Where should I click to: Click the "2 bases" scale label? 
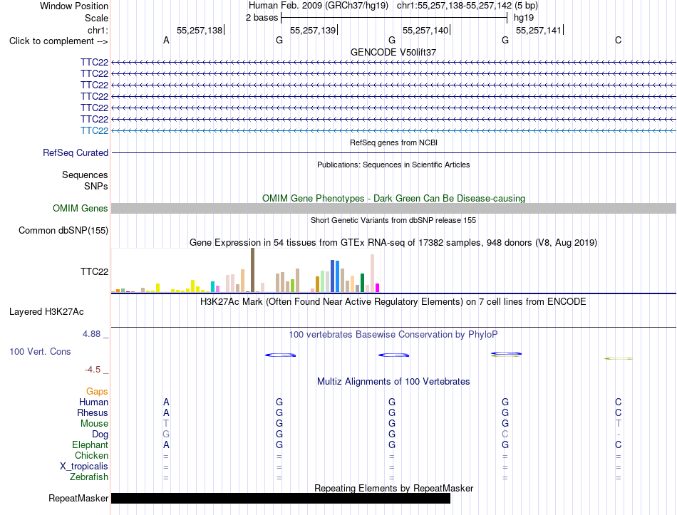(x=262, y=18)
